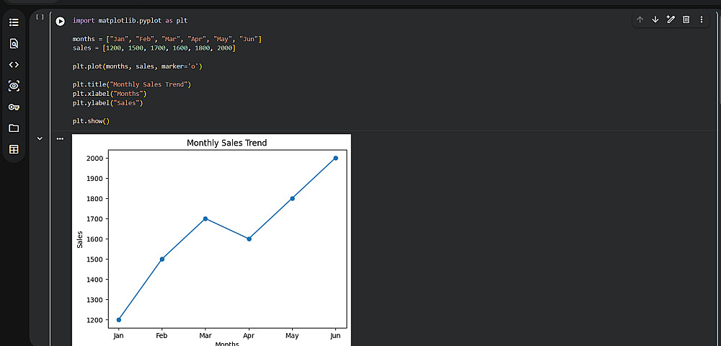Image resolution: width=721 pixels, height=346 pixels.
Task: Open the table icon panel in sidebar
Action: [x=14, y=149]
